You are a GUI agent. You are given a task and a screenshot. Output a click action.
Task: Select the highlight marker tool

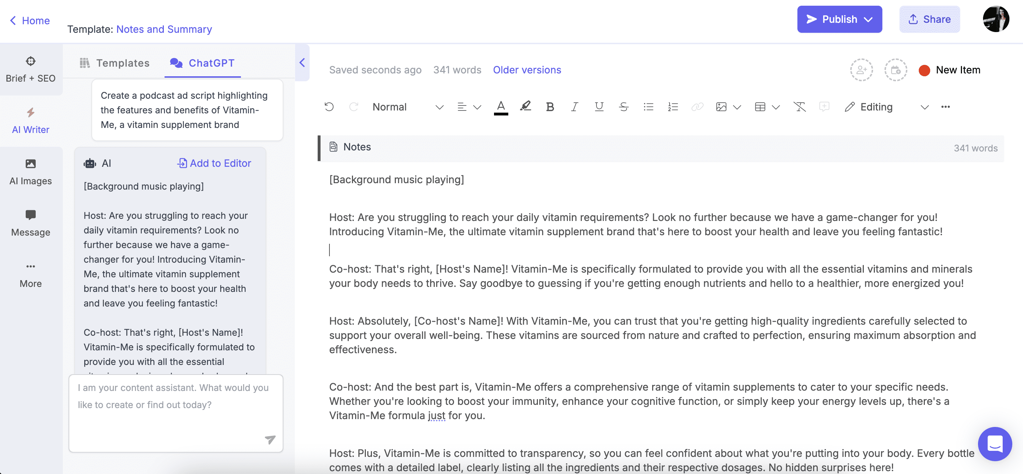525,106
